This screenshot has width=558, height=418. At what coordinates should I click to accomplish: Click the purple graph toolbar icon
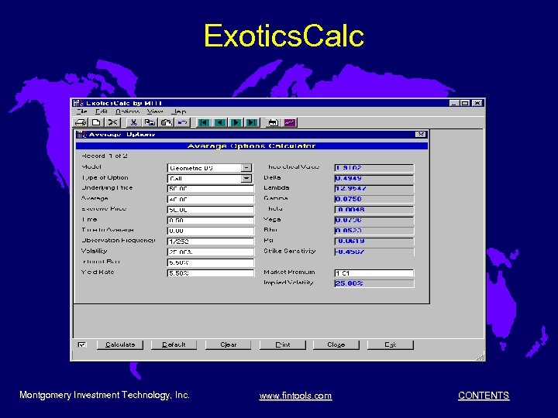[x=290, y=122]
